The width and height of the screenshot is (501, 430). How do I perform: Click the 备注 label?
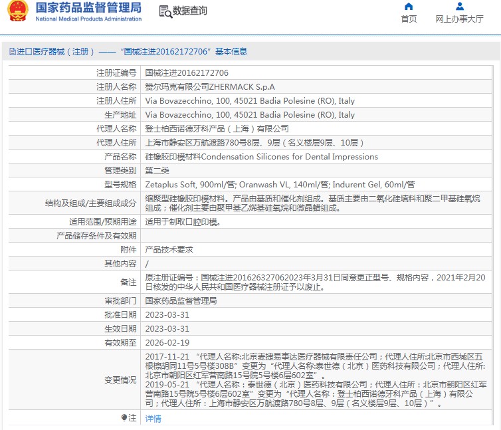[128, 282]
